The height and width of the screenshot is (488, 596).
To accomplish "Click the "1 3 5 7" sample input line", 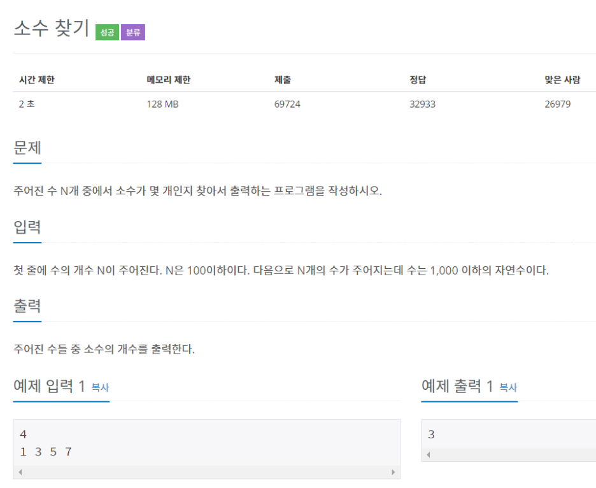I will 46,452.
